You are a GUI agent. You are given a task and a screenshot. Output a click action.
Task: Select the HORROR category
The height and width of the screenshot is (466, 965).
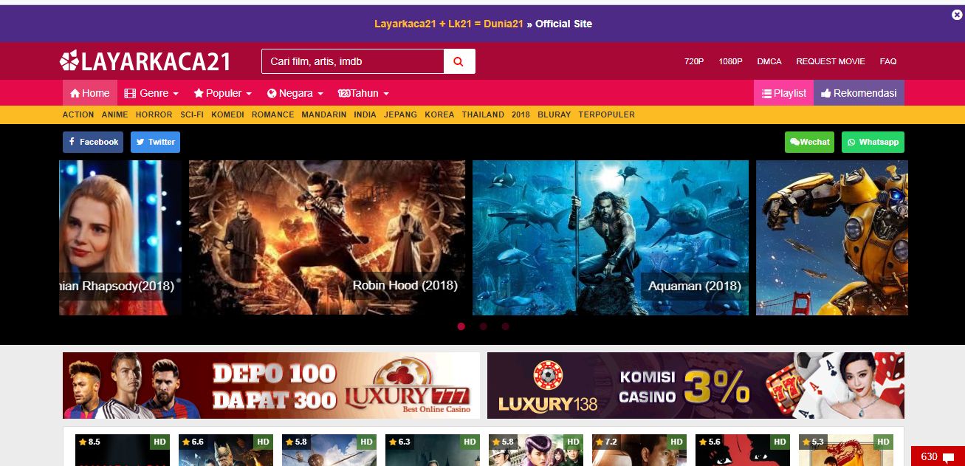(154, 114)
